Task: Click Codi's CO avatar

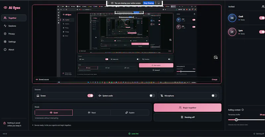Action: (232, 18)
